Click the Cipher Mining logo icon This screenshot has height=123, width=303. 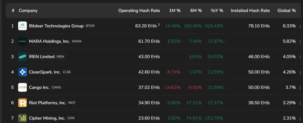point(22,118)
